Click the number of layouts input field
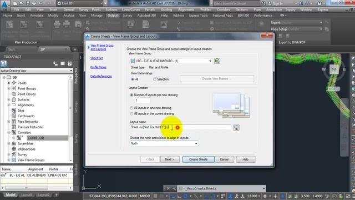The width and height of the screenshot is (355, 200). pyautogui.click(x=142, y=101)
